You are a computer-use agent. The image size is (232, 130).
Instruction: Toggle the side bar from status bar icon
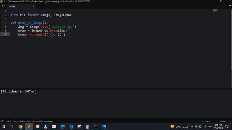tap(3, 121)
